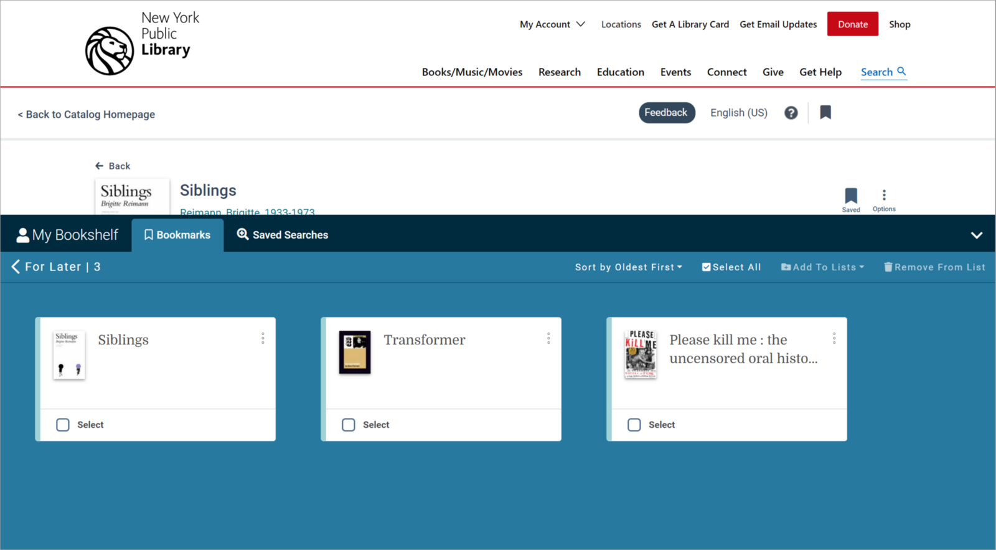
Task: Expand the My Account dropdown
Action: click(x=553, y=24)
